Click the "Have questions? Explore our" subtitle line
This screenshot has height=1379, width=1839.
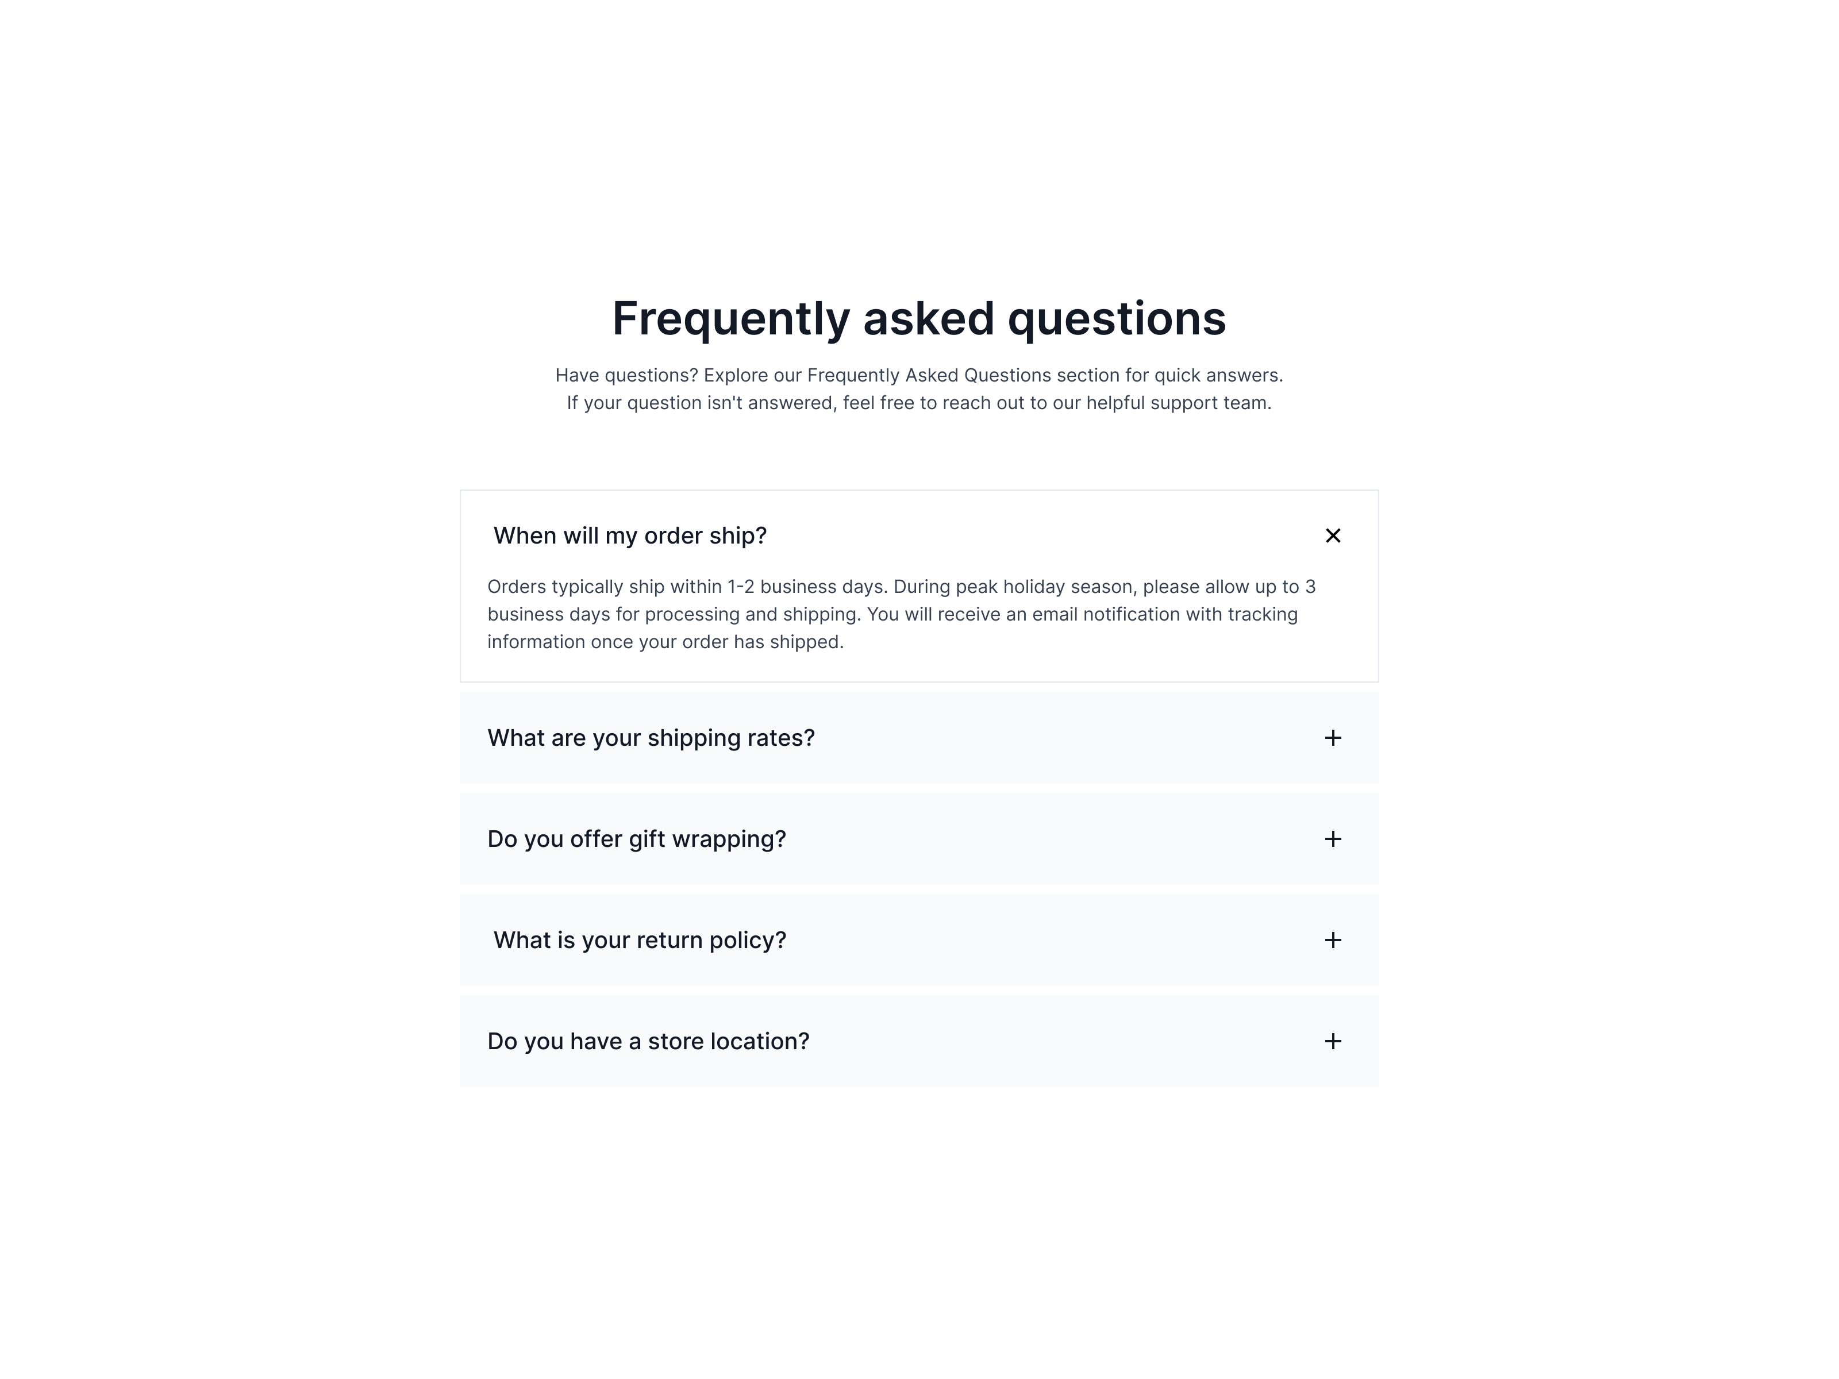coord(919,375)
